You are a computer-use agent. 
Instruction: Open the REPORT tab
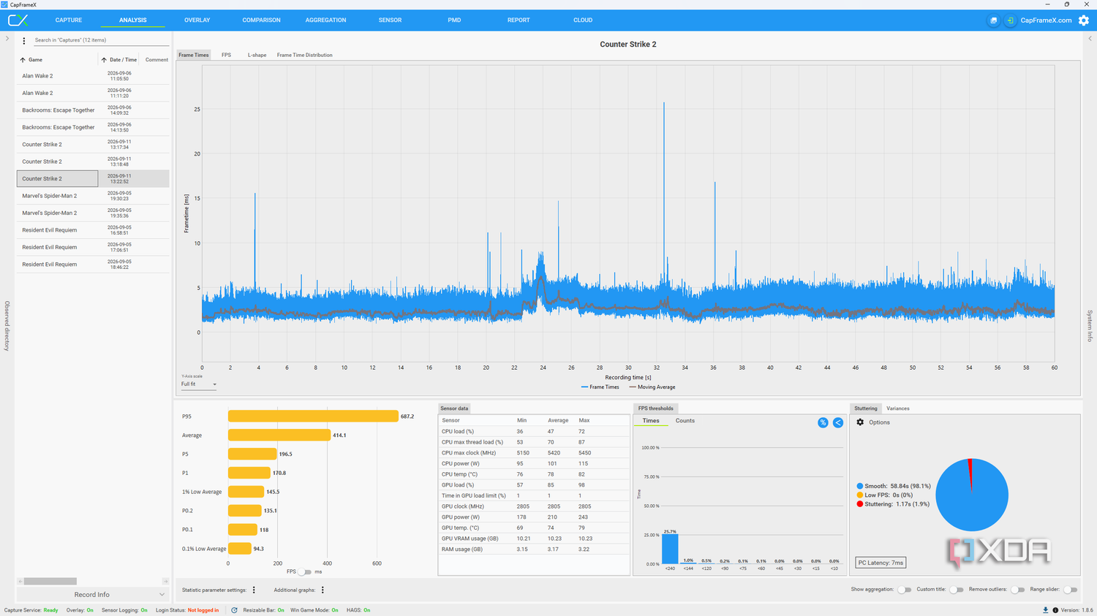tap(519, 20)
